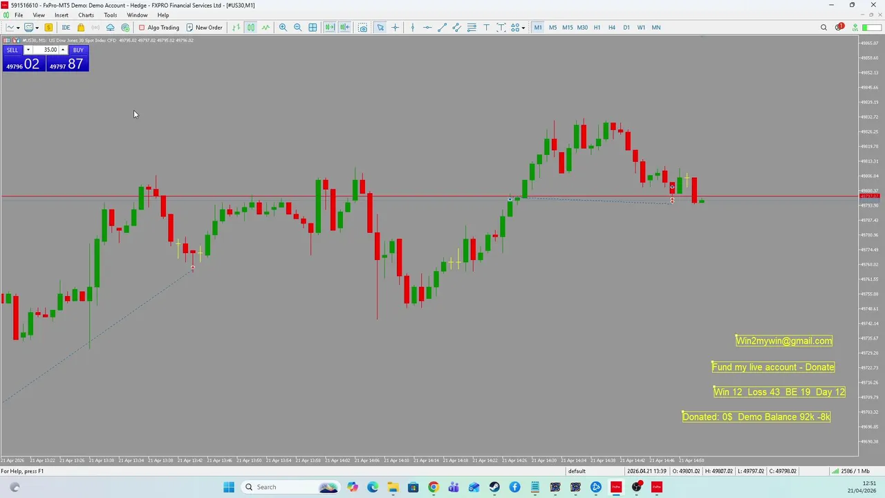Open the Market shopping bag icon
Image resolution: width=885 pixels, height=498 pixels.
click(81, 28)
